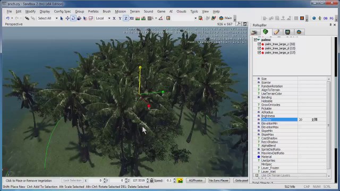The width and height of the screenshot is (340, 191).
Task: Toggle Snap to grid icon
Action: (x=150, y=19)
